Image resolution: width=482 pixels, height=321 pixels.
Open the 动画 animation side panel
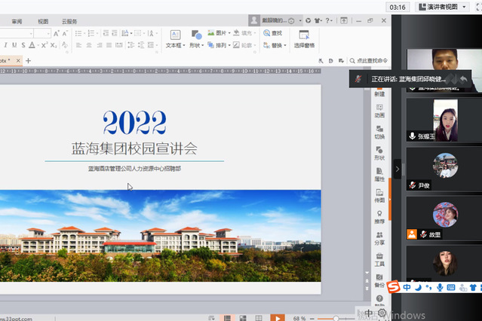(x=379, y=112)
